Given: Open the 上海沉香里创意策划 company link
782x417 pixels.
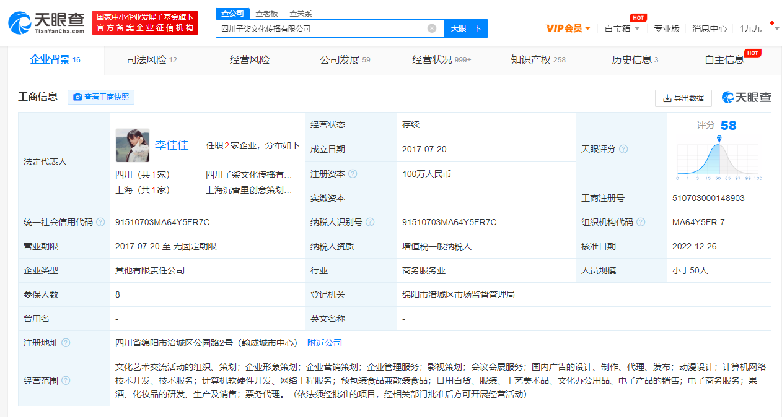Looking at the screenshot, I should coord(249,190).
